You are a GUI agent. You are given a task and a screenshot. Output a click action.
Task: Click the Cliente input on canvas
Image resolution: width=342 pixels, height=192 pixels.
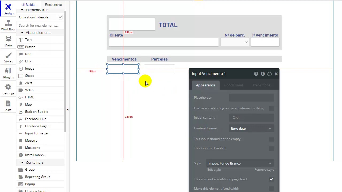tap(164, 42)
